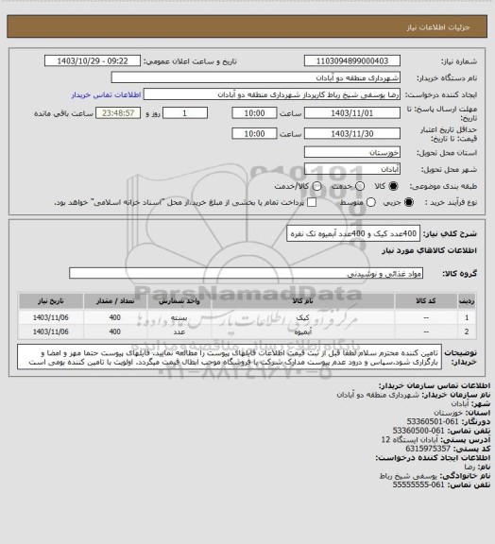
Task: Click the announcement date field 1403/10/29 - 09:22
Action: click(x=93, y=60)
